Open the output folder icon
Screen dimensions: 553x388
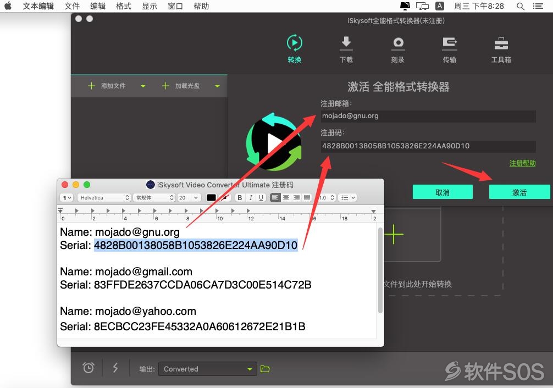point(265,369)
